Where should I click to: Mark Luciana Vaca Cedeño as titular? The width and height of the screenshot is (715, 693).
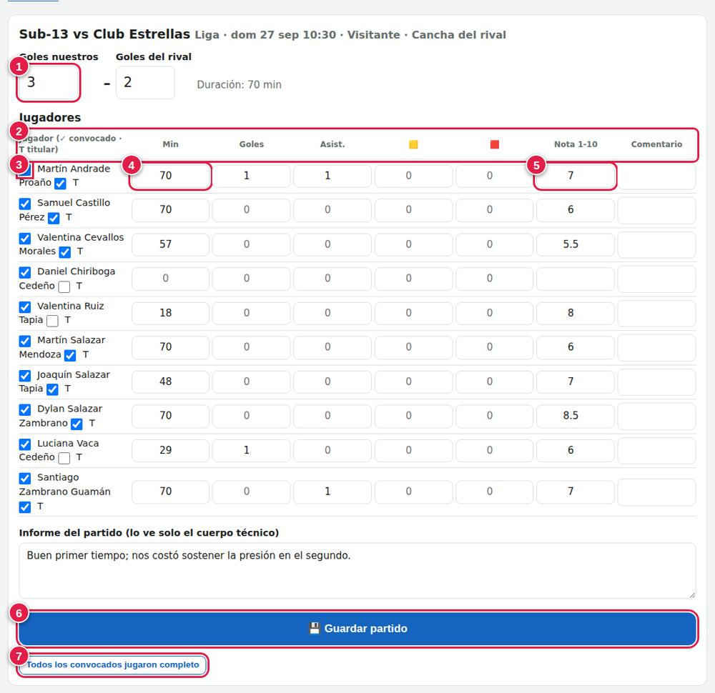pos(64,457)
